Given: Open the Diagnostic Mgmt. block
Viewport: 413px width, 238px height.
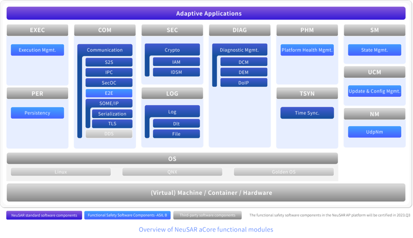Looking at the screenshot, I should [x=240, y=50].
